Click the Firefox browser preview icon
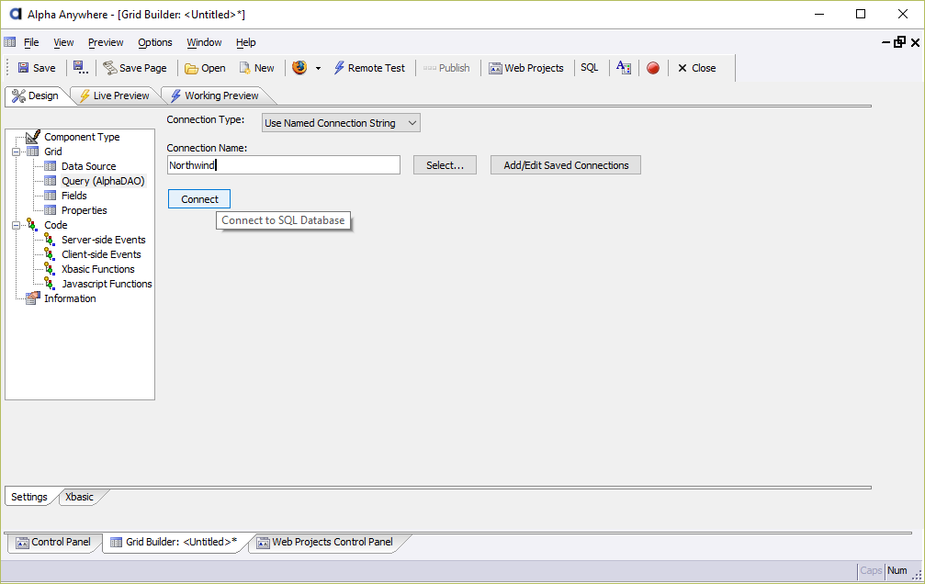This screenshot has width=925, height=584. click(299, 68)
